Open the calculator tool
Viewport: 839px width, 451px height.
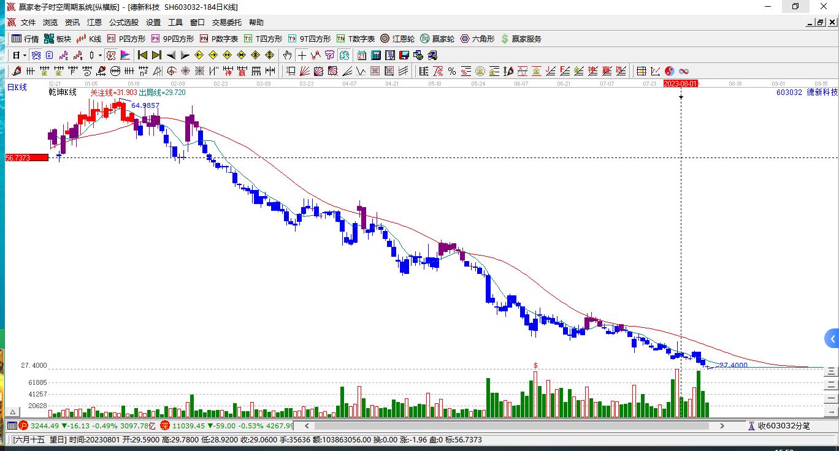click(376, 55)
